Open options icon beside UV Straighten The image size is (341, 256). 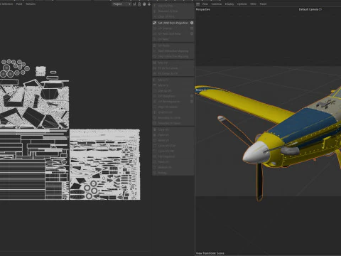192,96
